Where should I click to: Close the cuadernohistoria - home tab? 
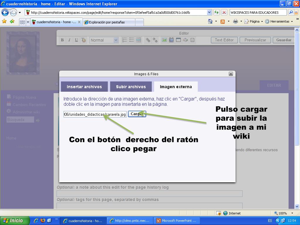[79, 22]
